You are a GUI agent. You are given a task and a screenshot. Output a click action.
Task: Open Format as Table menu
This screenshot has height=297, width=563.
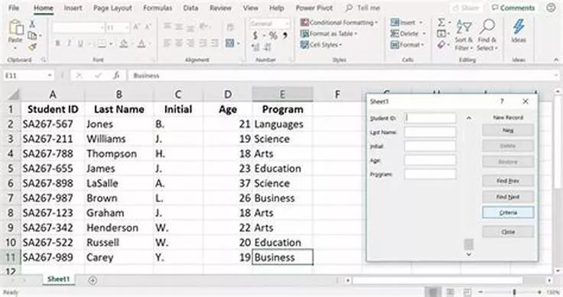tap(329, 34)
